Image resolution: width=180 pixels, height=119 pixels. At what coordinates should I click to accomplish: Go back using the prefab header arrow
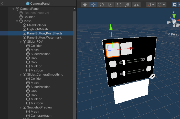[x=2, y=3]
